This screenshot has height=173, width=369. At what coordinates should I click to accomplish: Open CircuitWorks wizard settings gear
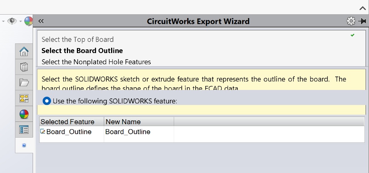pyautogui.click(x=351, y=21)
